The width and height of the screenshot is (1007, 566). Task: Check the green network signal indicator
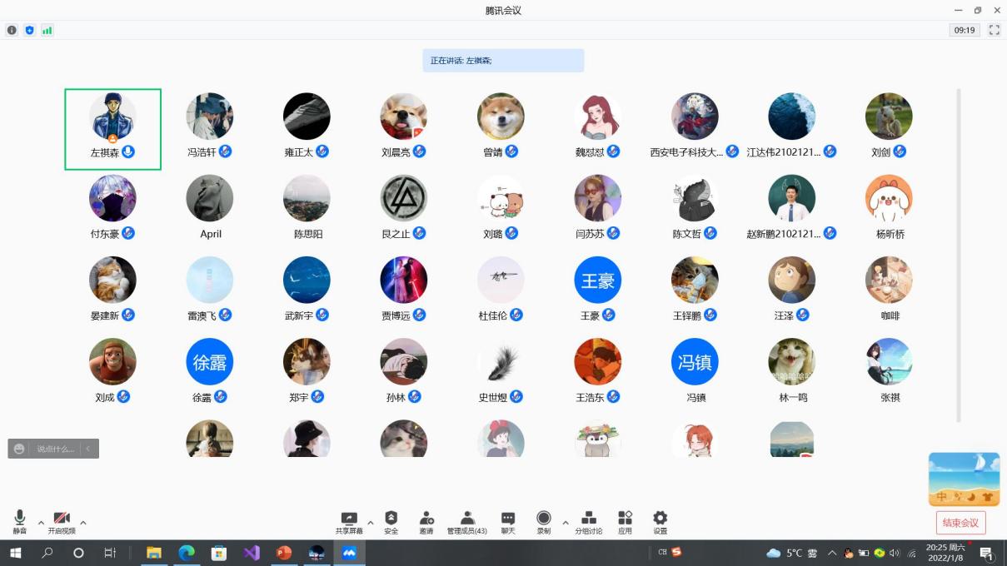pyautogui.click(x=47, y=30)
